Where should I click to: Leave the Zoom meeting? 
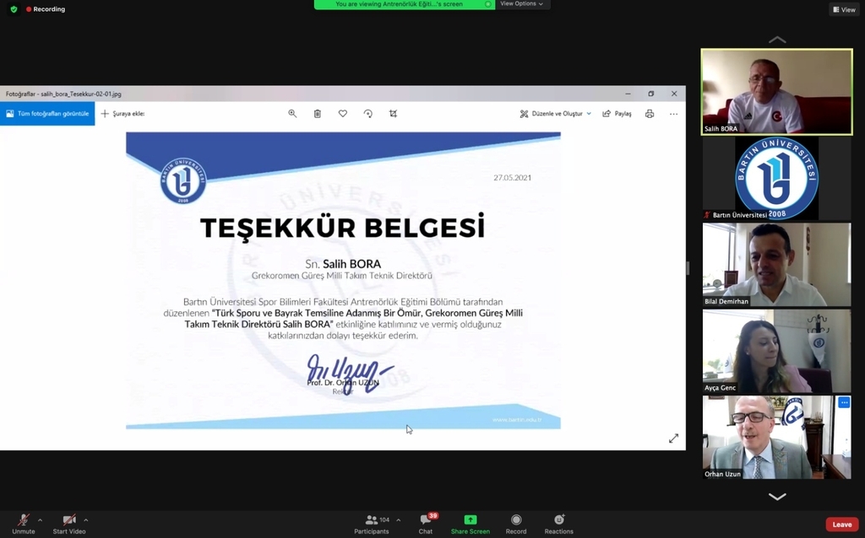coord(842,525)
